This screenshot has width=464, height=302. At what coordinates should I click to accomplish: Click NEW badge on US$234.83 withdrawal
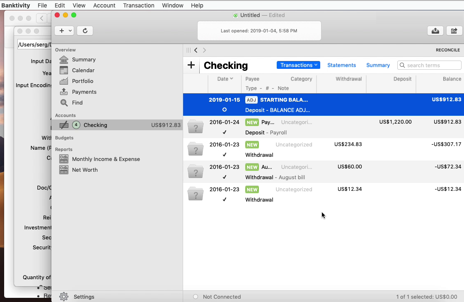[x=252, y=145]
